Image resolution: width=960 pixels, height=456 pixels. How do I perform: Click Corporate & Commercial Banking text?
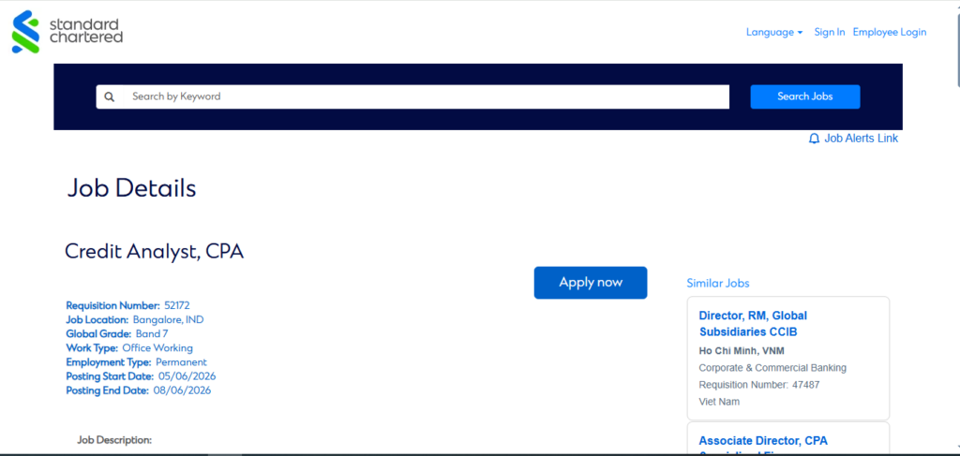pos(772,368)
